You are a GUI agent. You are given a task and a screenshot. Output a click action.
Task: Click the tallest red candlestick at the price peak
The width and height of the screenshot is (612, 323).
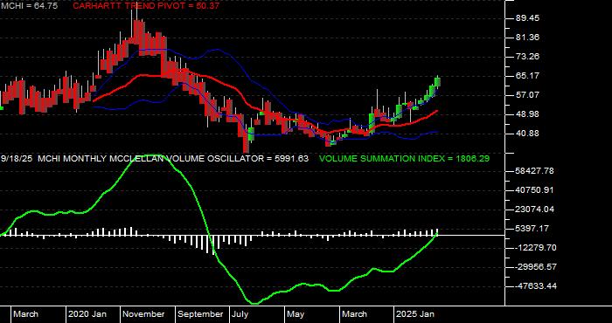point(137,32)
